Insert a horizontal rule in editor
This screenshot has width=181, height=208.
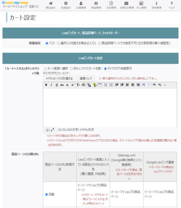point(154,85)
